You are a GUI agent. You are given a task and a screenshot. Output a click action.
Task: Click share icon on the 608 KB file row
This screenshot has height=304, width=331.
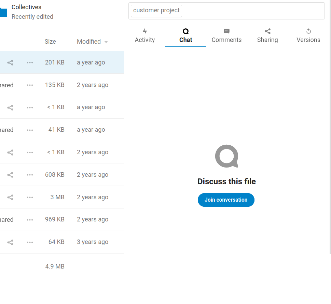point(10,175)
